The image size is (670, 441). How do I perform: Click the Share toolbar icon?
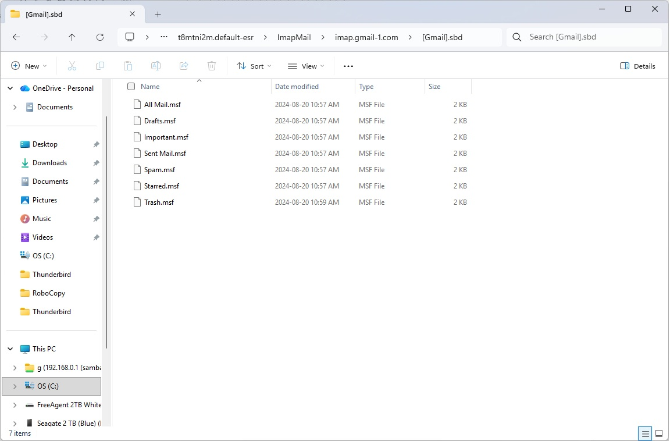pos(184,66)
